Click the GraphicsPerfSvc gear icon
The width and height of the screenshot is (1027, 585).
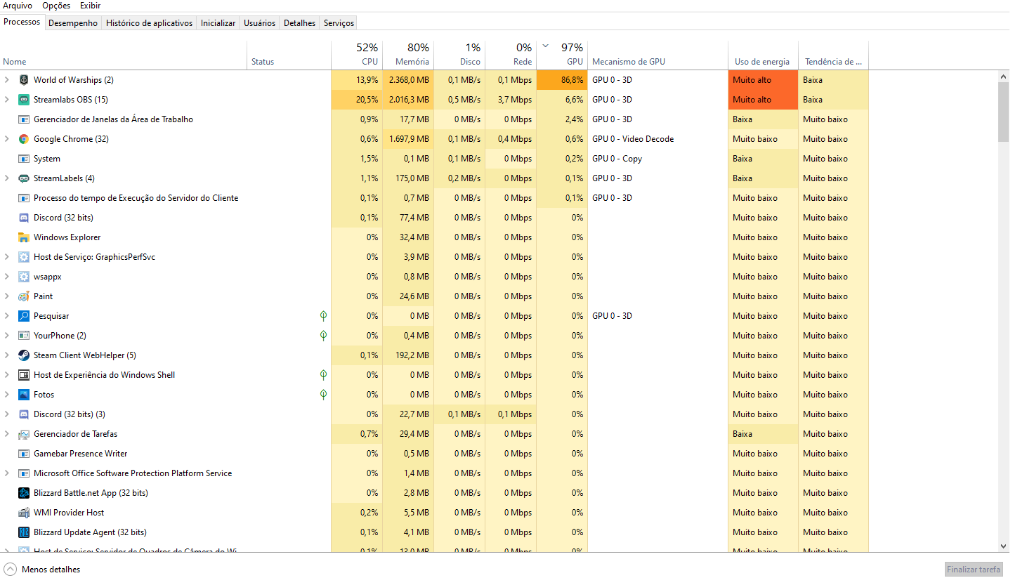coord(24,257)
